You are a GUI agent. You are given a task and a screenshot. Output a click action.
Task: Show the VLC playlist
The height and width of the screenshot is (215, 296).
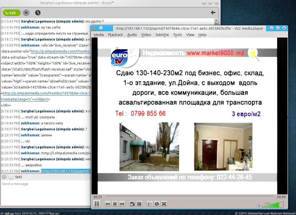(149, 204)
